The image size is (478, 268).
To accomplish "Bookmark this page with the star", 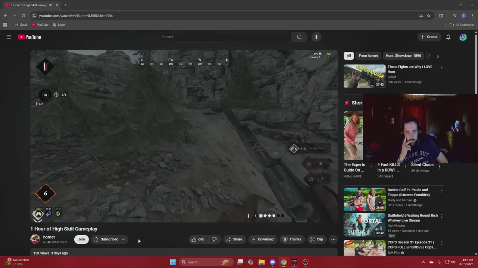I will (429, 16).
